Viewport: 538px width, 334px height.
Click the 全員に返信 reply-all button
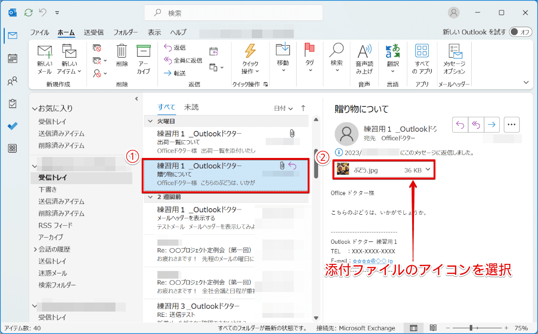[x=183, y=60]
